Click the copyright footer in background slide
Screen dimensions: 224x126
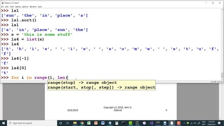tap(118, 109)
